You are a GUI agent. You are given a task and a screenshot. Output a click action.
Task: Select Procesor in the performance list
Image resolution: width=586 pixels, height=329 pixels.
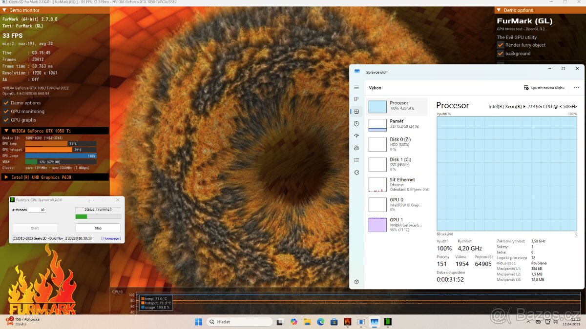point(397,107)
